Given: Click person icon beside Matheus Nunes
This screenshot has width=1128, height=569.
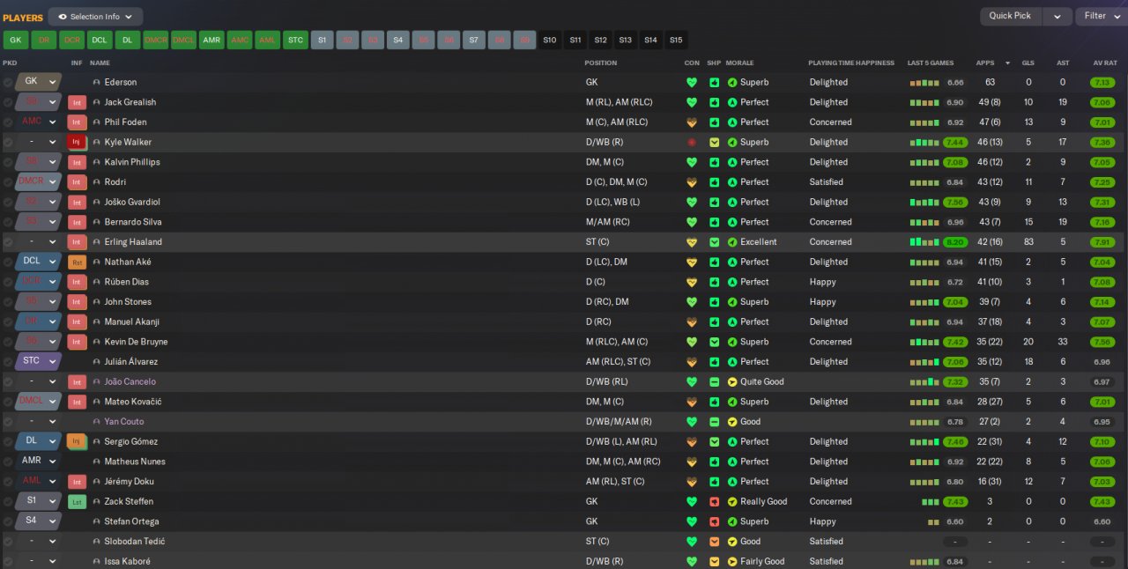Looking at the screenshot, I should click(x=97, y=462).
